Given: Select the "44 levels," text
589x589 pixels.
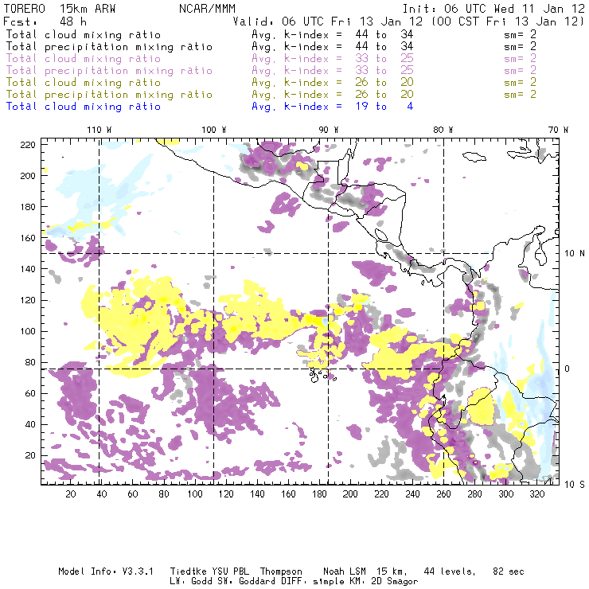Looking at the screenshot, I should coord(450,571).
